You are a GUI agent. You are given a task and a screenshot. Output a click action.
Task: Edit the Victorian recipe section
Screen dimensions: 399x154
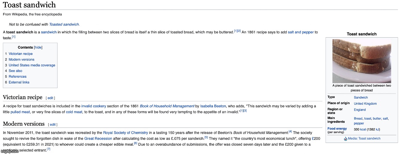click(50, 98)
